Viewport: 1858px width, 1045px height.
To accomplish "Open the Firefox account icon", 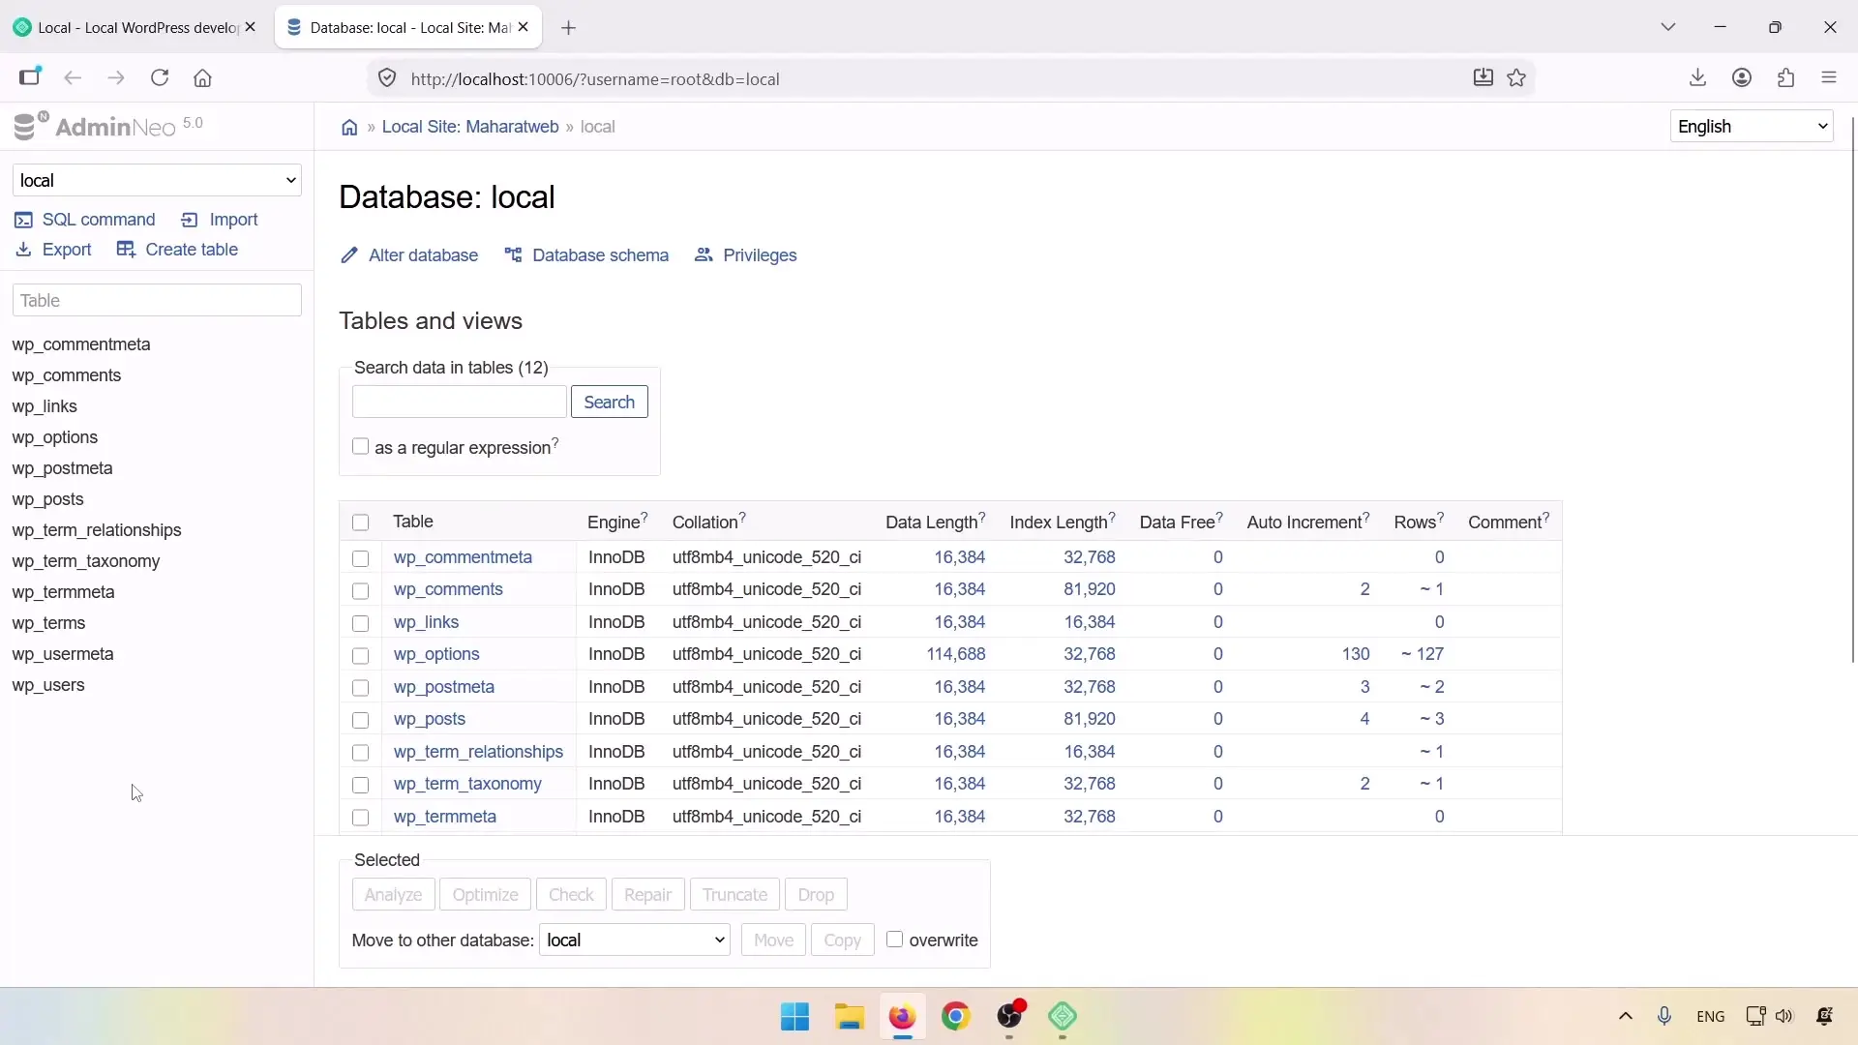I will 1742,78.
